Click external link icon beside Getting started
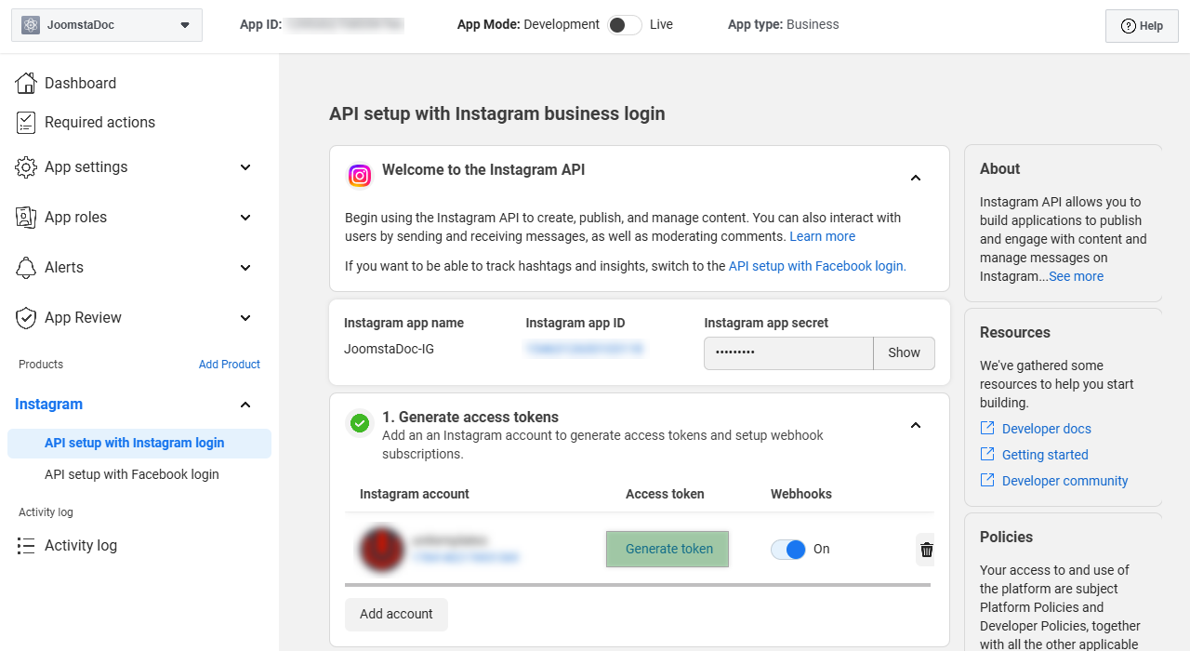This screenshot has height=651, width=1190. pos(987,454)
